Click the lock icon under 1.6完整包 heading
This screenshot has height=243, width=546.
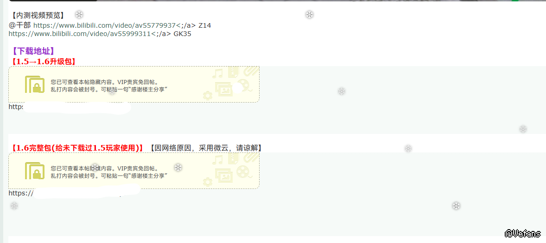(x=35, y=171)
